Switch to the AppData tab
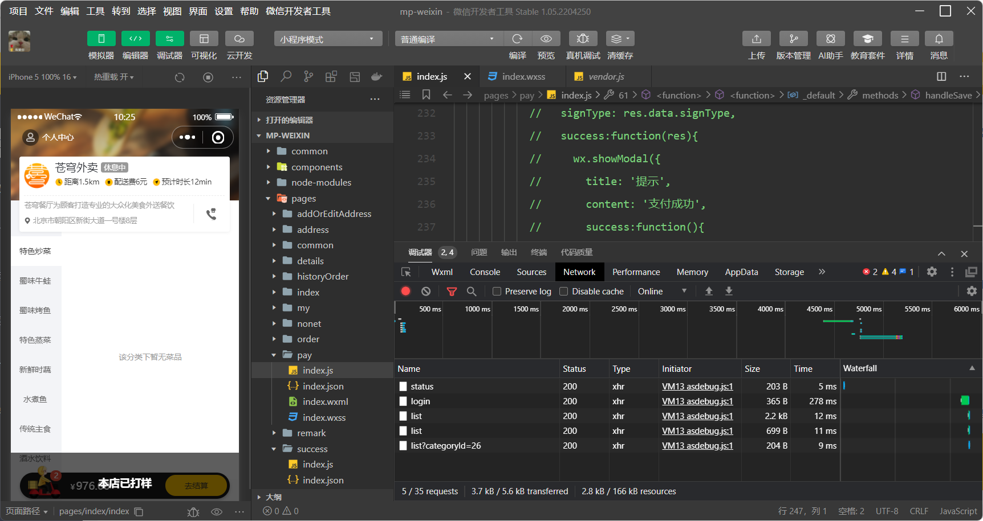 (741, 272)
